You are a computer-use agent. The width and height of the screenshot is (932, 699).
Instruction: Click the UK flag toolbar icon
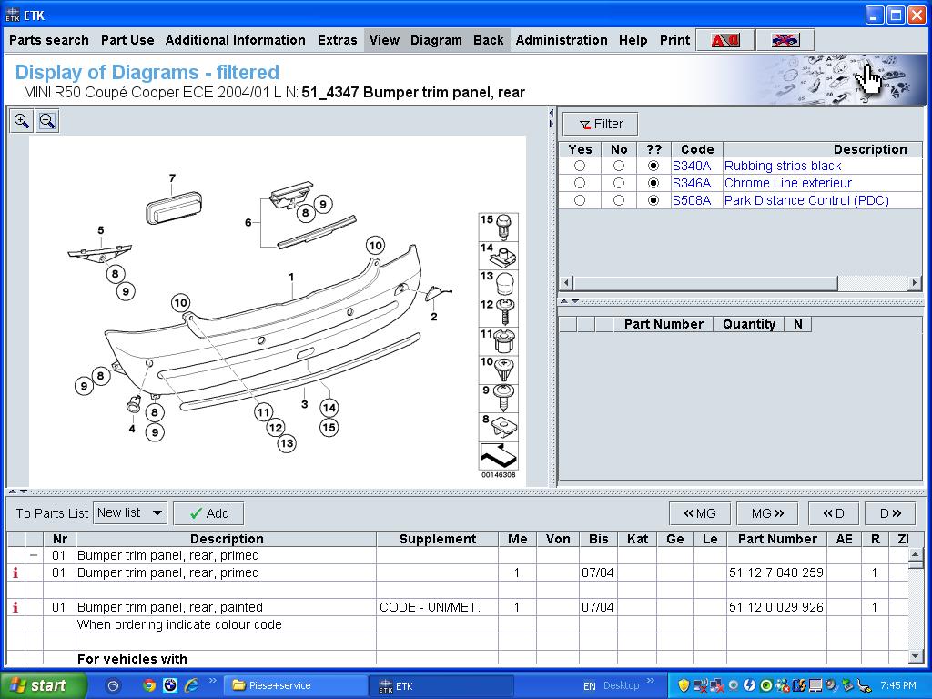785,40
